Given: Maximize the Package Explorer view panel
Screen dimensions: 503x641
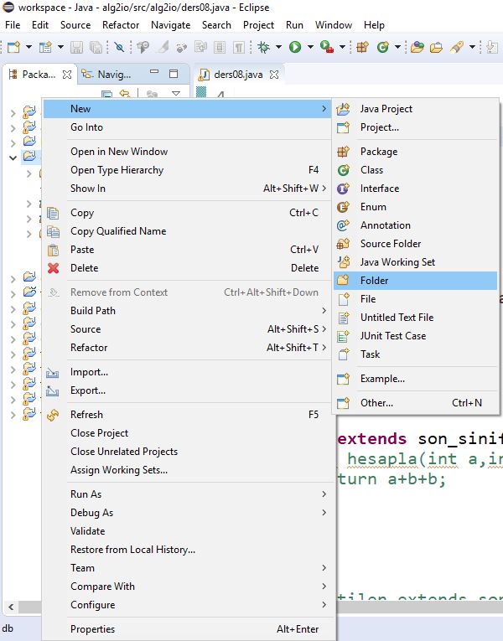Looking at the screenshot, I should pyautogui.click(x=174, y=74).
